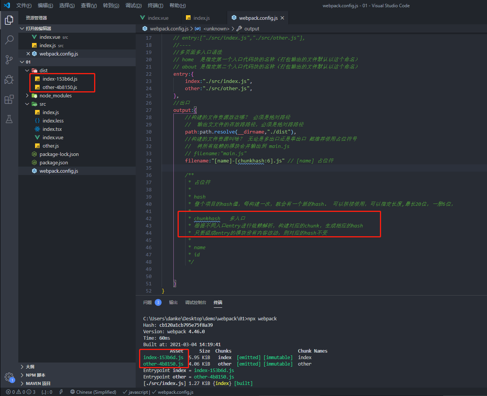
Task: Select the 终端 terminal panel tab
Action: pyautogui.click(x=218, y=302)
